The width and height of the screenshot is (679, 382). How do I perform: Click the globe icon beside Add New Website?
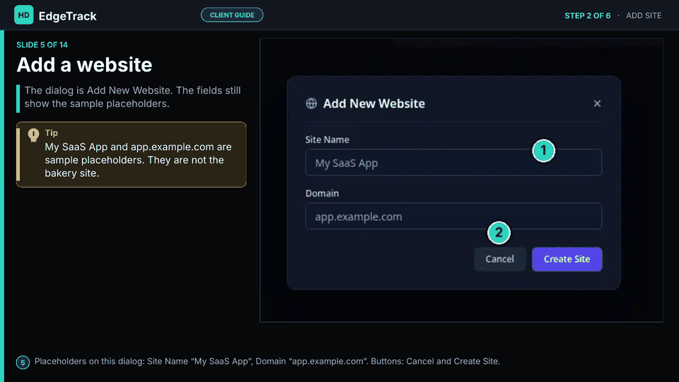coord(311,103)
